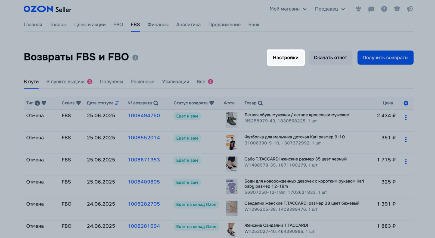Expand the Продавец dropdown
This screenshot has width=435, height=238.
330,9
